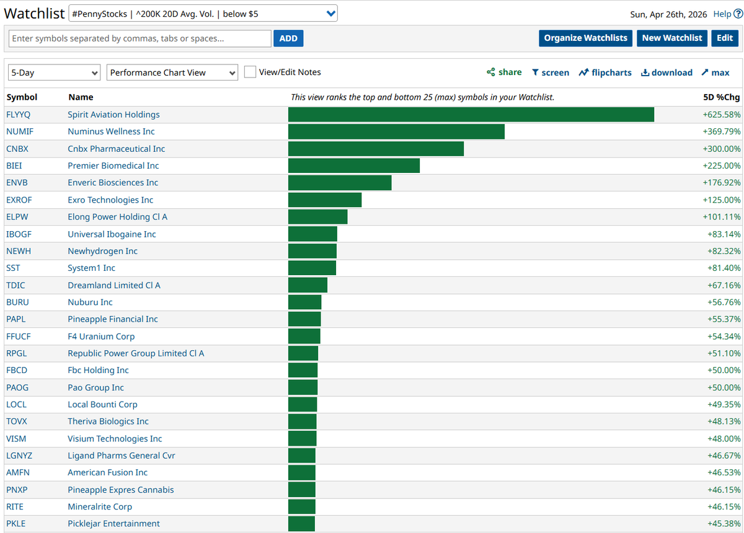Open the watchlist selector dropdown
The height and width of the screenshot is (533, 744).
click(203, 14)
